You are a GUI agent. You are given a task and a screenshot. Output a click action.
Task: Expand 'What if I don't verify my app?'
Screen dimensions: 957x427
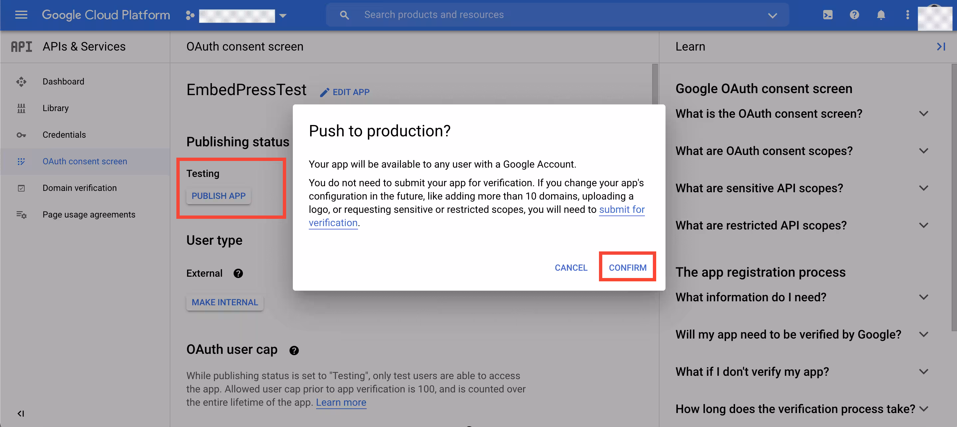pyautogui.click(x=924, y=372)
